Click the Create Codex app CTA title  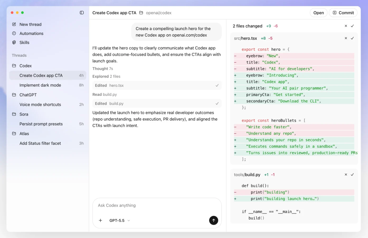114,13
